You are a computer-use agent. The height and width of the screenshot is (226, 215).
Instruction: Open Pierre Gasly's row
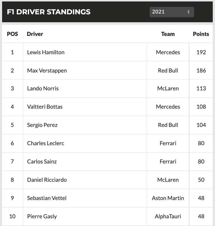coord(42,216)
